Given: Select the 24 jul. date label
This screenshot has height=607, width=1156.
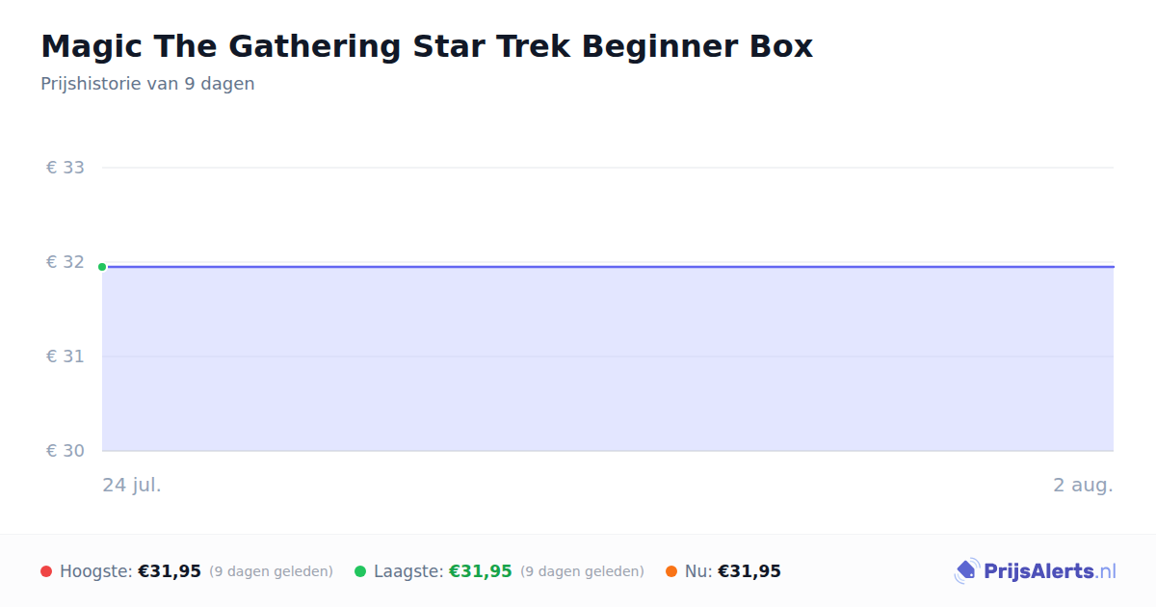Looking at the screenshot, I should click(132, 485).
